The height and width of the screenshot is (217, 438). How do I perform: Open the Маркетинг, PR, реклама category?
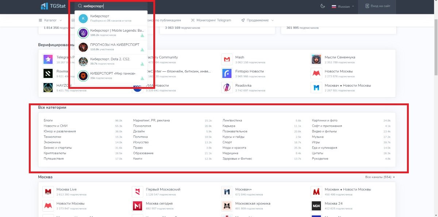click(151, 121)
